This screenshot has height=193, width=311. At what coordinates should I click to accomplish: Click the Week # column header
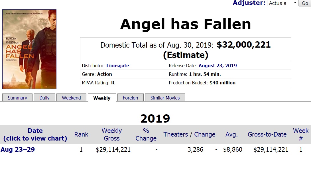pyautogui.click(x=301, y=134)
